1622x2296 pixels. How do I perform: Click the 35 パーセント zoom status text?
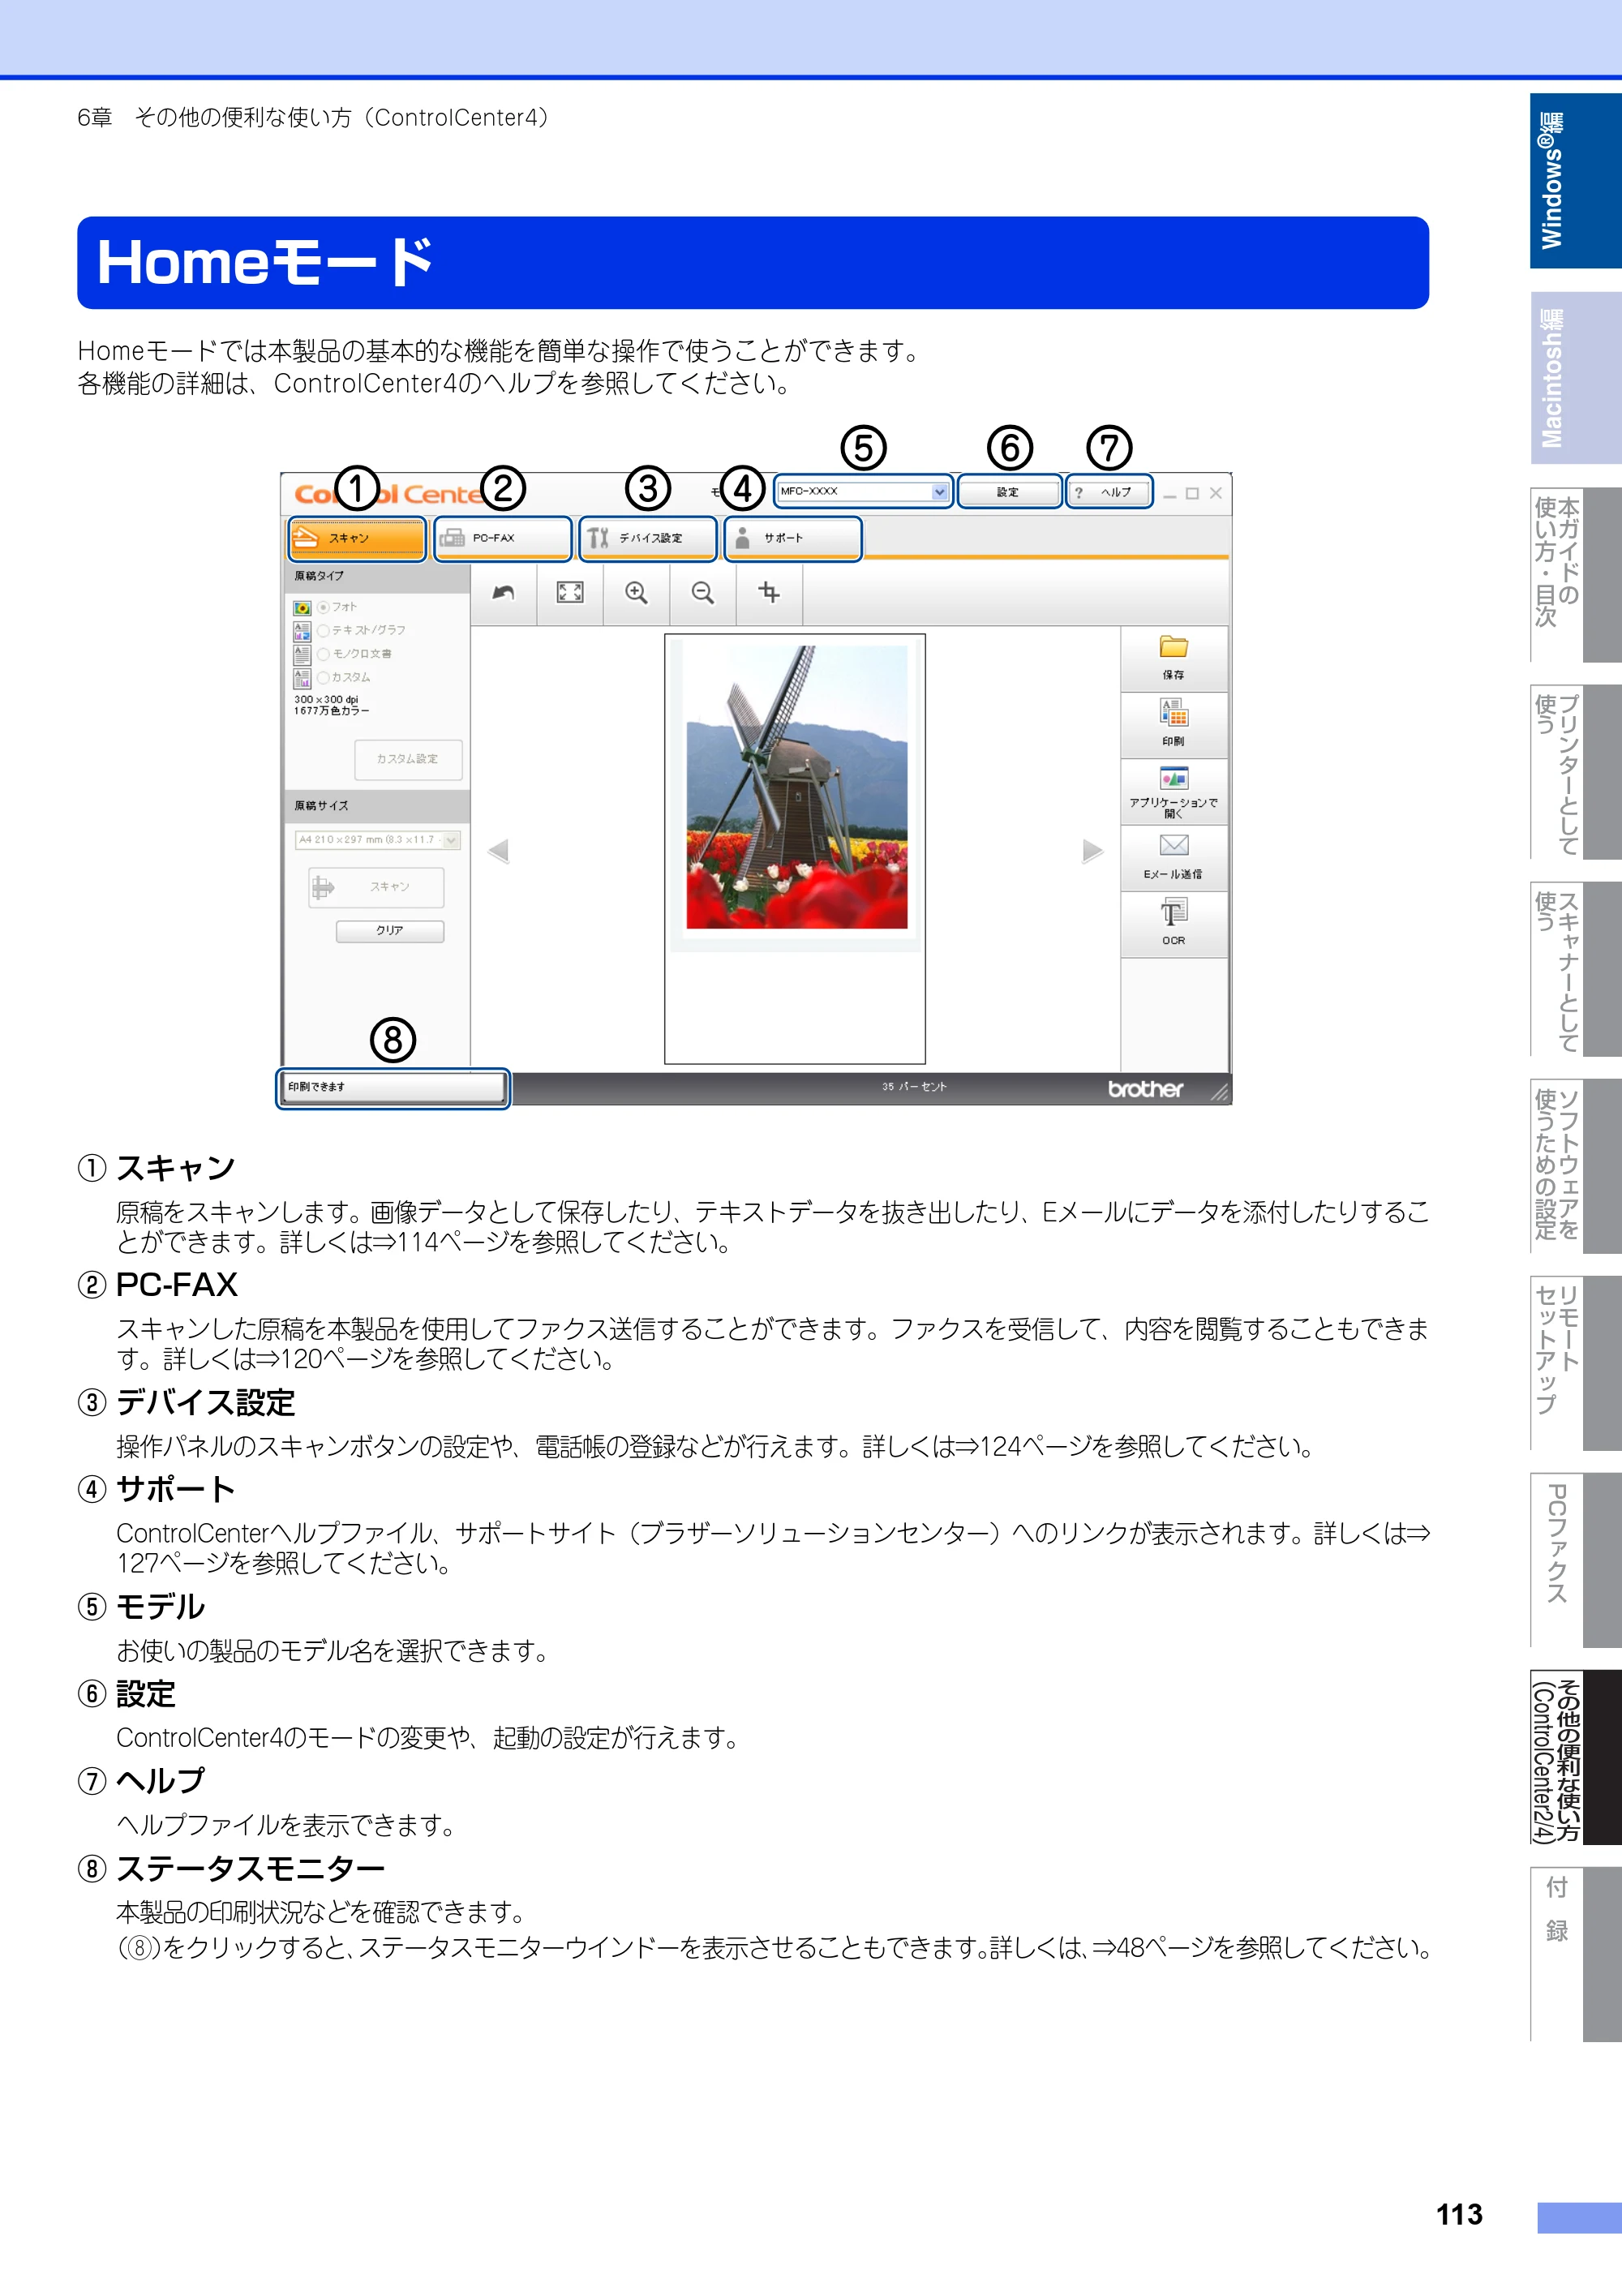point(914,1087)
